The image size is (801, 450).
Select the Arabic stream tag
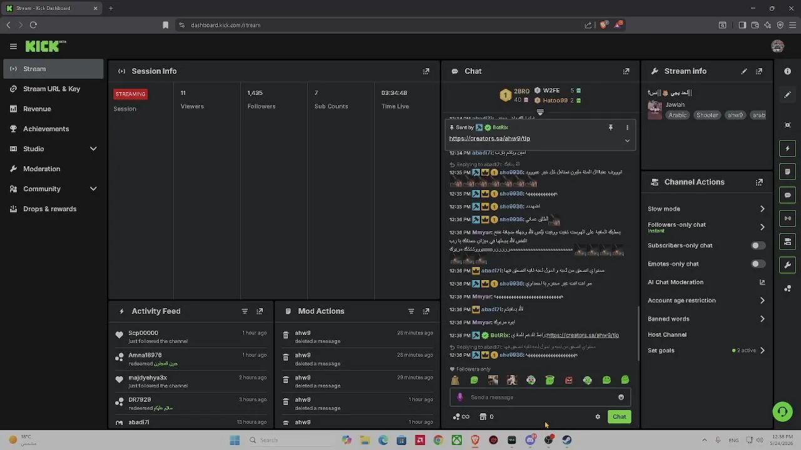pyautogui.click(x=678, y=115)
